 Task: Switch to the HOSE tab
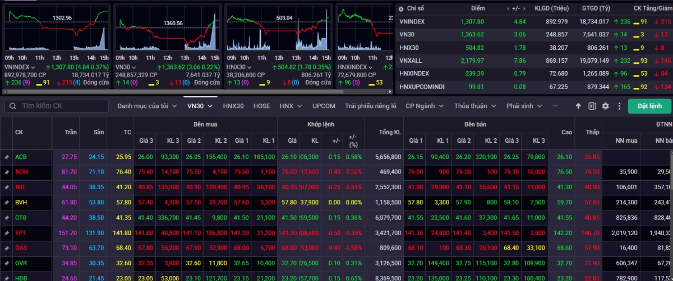[261, 106]
